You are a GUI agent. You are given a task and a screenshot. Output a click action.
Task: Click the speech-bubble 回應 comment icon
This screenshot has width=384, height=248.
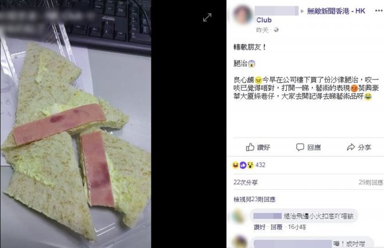pyautogui.click(x=300, y=147)
